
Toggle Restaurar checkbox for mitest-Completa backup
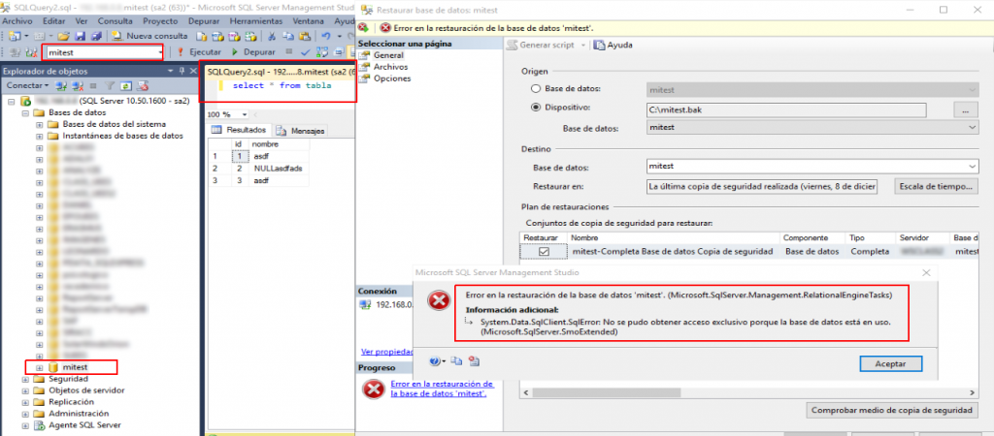click(544, 251)
